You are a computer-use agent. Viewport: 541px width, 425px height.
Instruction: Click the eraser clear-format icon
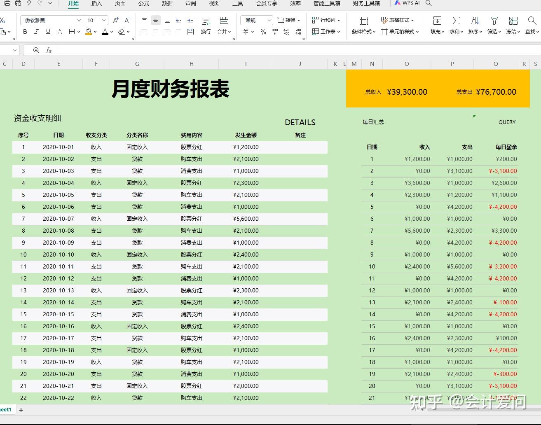pos(122,32)
